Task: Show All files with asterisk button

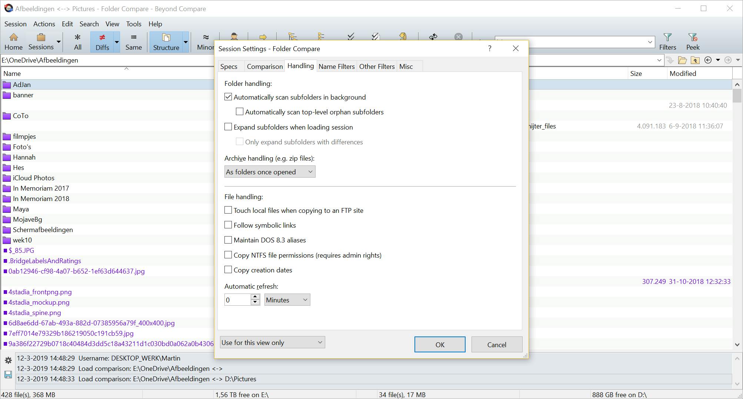Action: pyautogui.click(x=77, y=41)
